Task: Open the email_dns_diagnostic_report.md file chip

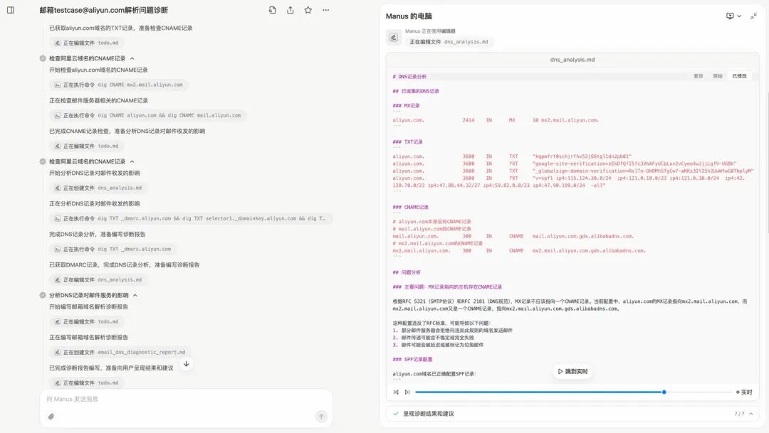Action: [x=120, y=352]
